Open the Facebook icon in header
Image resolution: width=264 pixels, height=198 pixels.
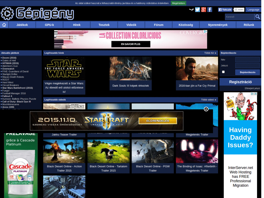tap(210, 10)
